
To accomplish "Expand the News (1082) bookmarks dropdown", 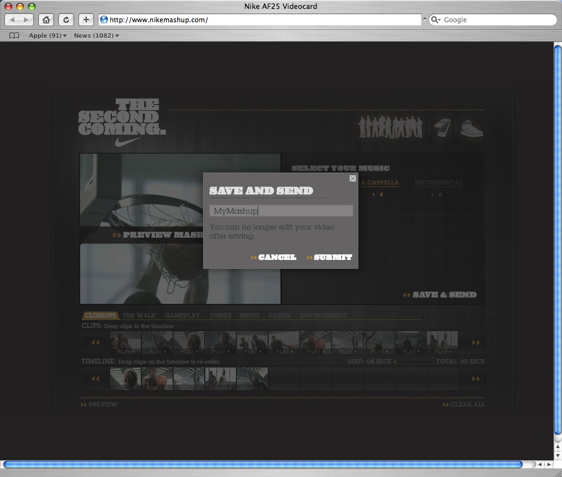I will pyautogui.click(x=96, y=36).
